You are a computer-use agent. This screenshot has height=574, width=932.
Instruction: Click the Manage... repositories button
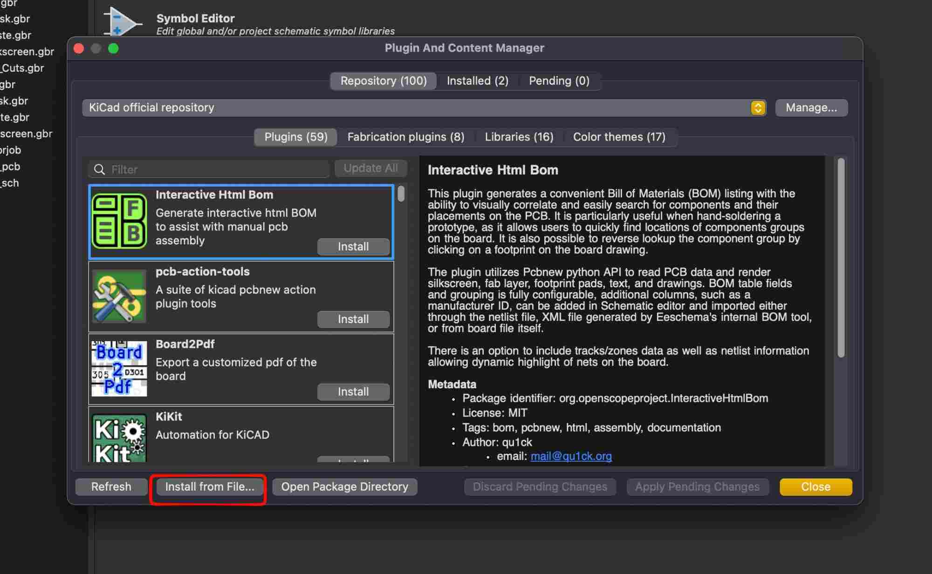tap(811, 108)
